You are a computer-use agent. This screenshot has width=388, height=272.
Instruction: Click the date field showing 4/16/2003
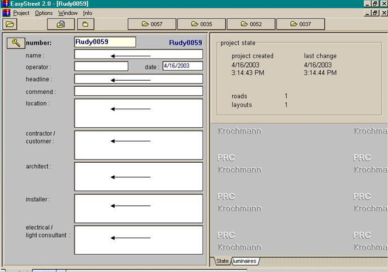183,66
